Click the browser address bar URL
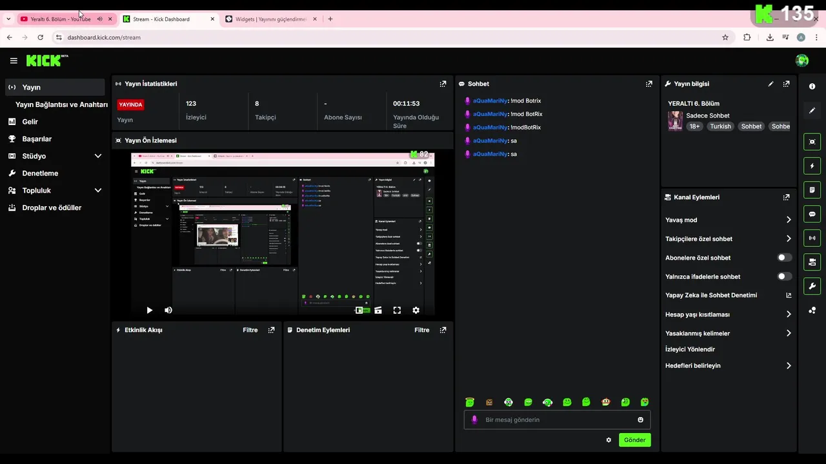The height and width of the screenshot is (464, 826). [x=104, y=37]
